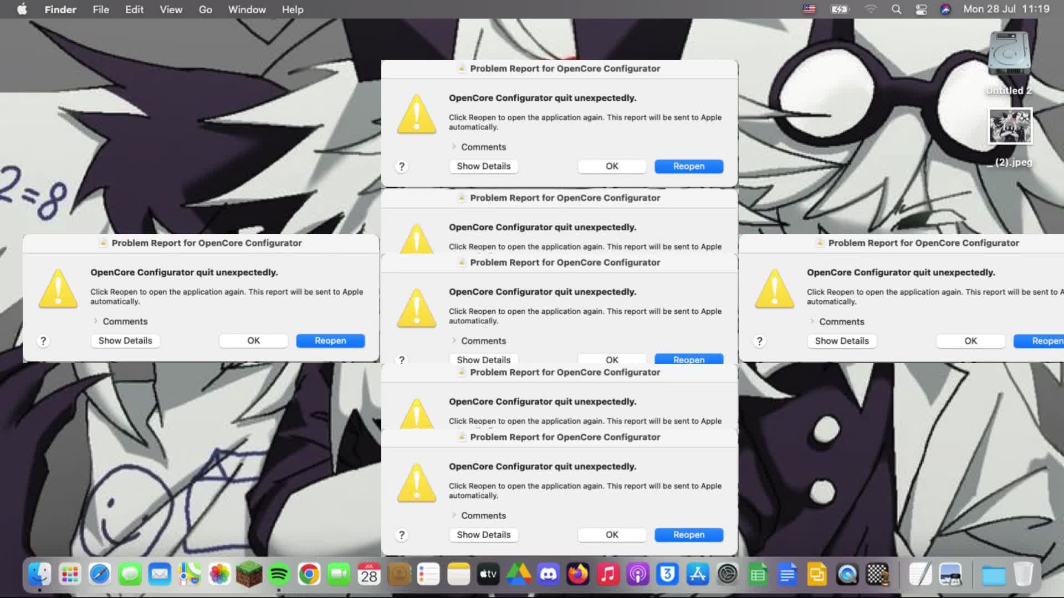Screen dimensions: 1064x598
Task: Open Messages in the Dock
Action: click(x=130, y=574)
